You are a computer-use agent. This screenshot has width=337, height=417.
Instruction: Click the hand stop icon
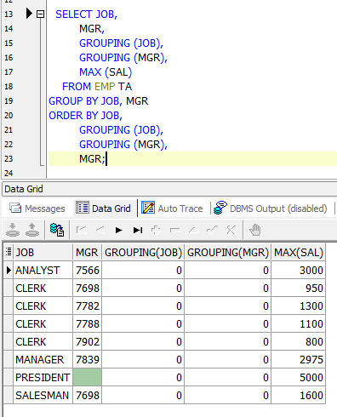pyautogui.click(x=255, y=230)
